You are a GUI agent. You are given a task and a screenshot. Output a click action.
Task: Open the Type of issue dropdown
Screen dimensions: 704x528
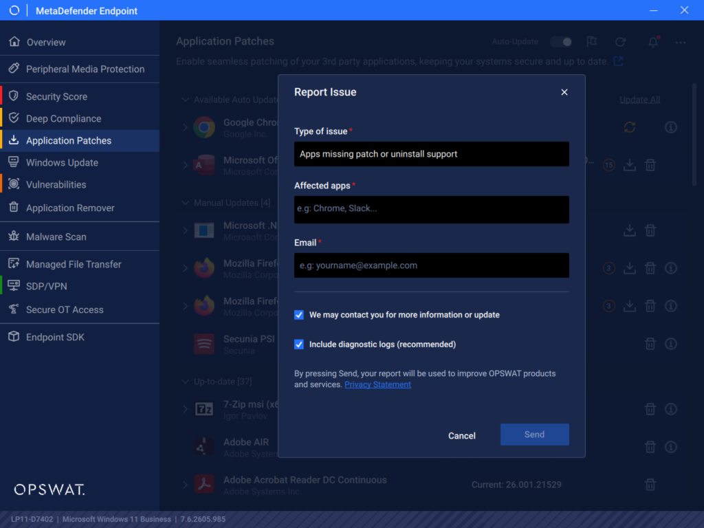coord(432,154)
